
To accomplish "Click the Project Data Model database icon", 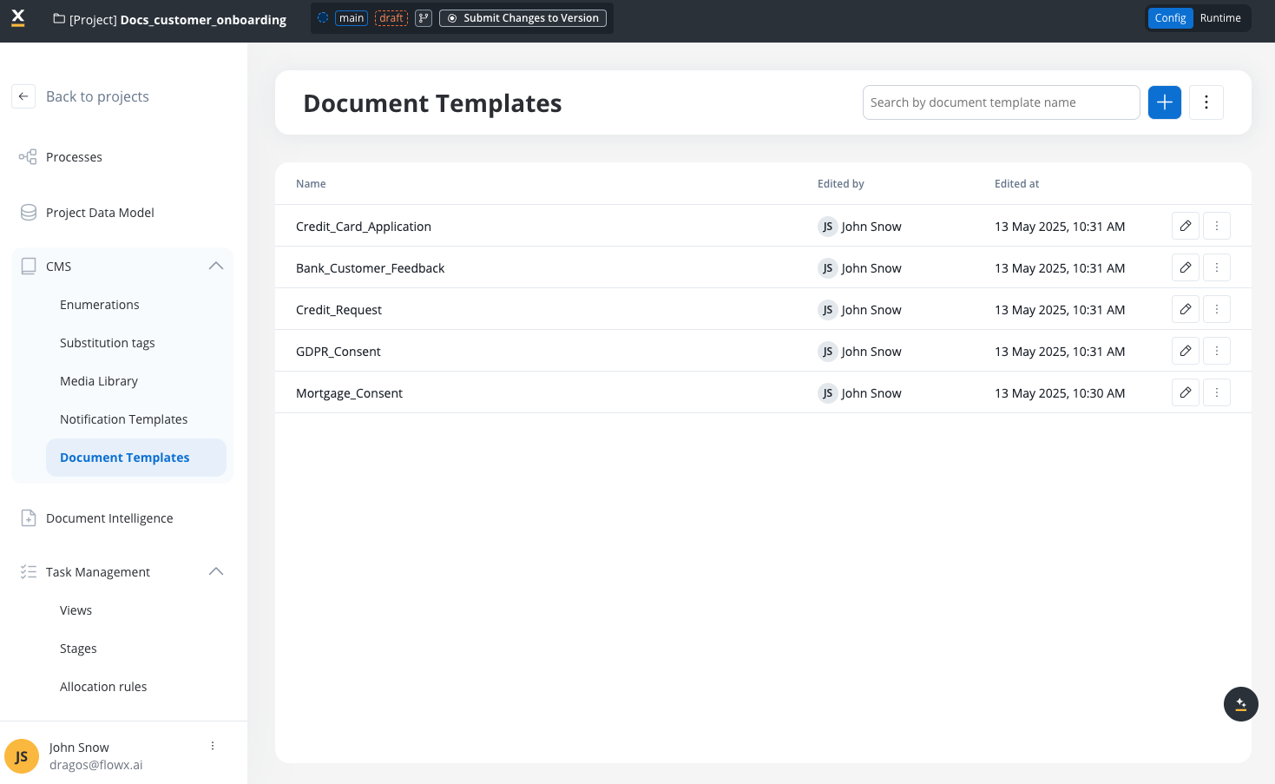I will point(29,213).
